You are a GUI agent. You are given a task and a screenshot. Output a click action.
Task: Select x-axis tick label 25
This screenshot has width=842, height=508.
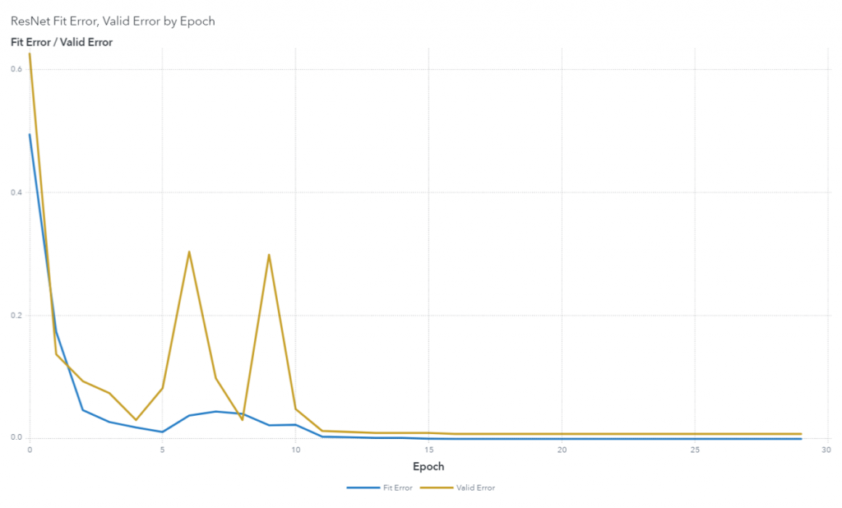point(695,450)
